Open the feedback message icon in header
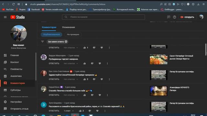Viewport: 207px width, 116px height. coord(169,17)
